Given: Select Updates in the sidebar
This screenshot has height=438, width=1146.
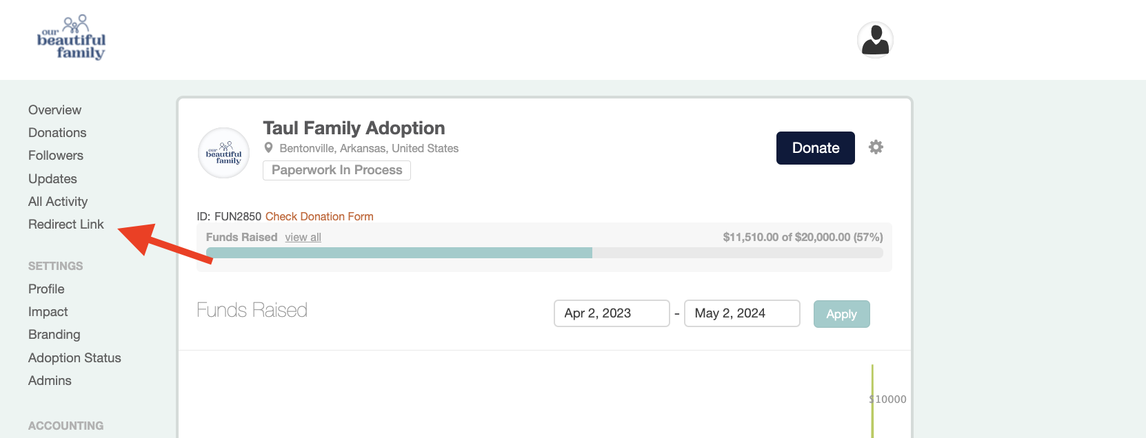Looking at the screenshot, I should [x=52, y=179].
